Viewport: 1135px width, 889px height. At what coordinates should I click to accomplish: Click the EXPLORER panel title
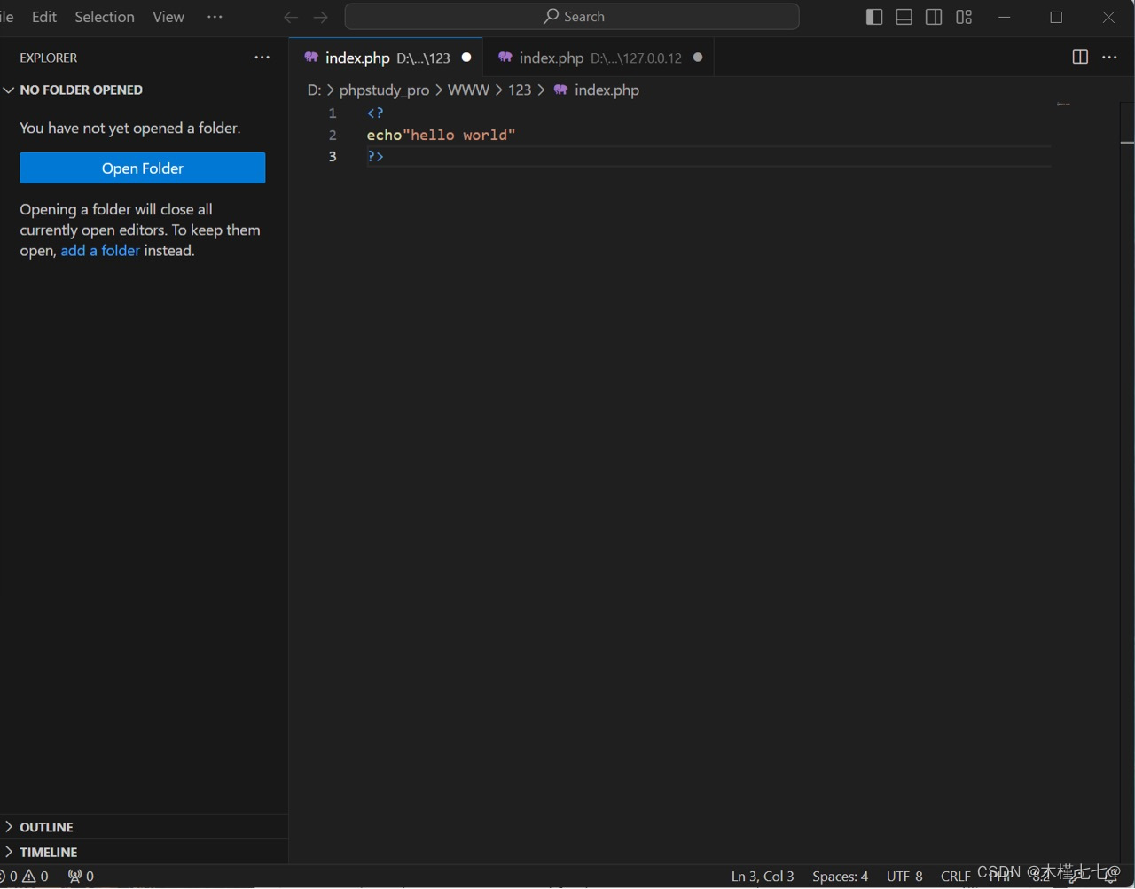(49, 58)
